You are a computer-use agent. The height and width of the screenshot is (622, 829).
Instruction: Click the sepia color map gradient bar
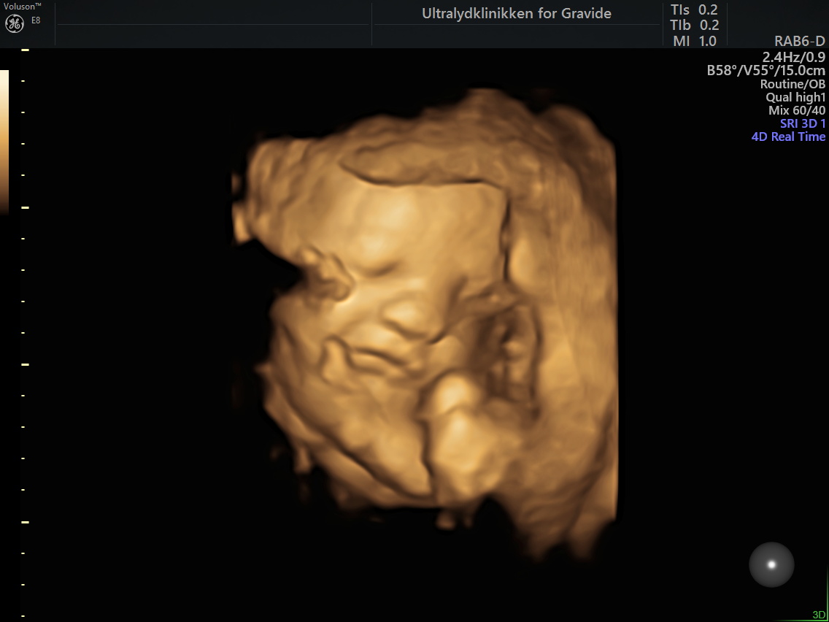(x=4, y=142)
